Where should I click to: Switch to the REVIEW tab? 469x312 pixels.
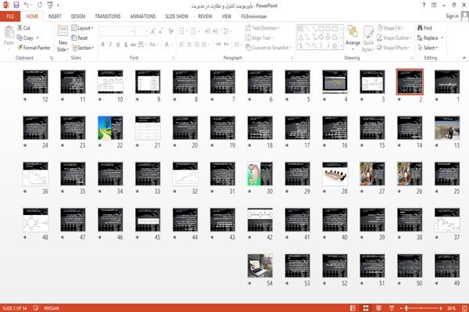205,16
